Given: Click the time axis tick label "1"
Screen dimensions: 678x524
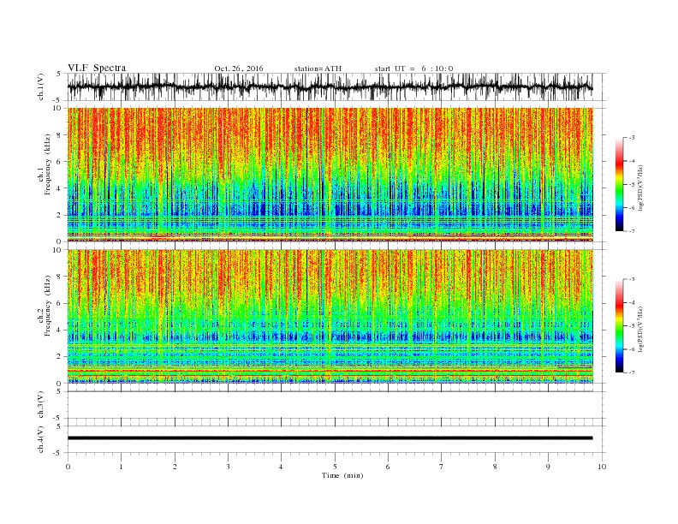Looking at the screenshot, I should (x=121, y=467).
